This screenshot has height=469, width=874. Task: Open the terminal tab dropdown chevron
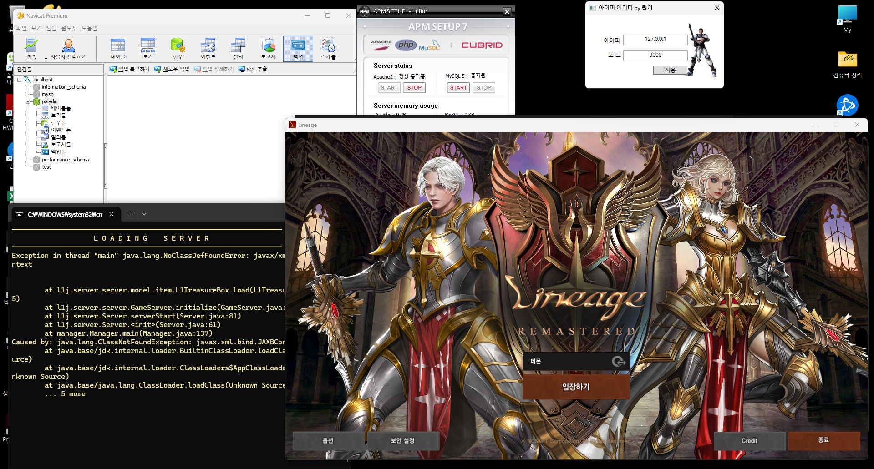point(144,214)
